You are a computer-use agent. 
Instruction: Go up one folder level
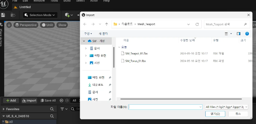[107, 24]
